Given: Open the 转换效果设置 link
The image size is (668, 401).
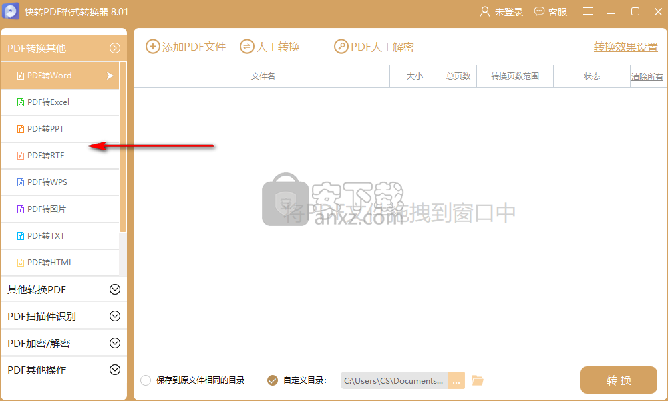Looking at the screenshot, I should tap(625, 47).
